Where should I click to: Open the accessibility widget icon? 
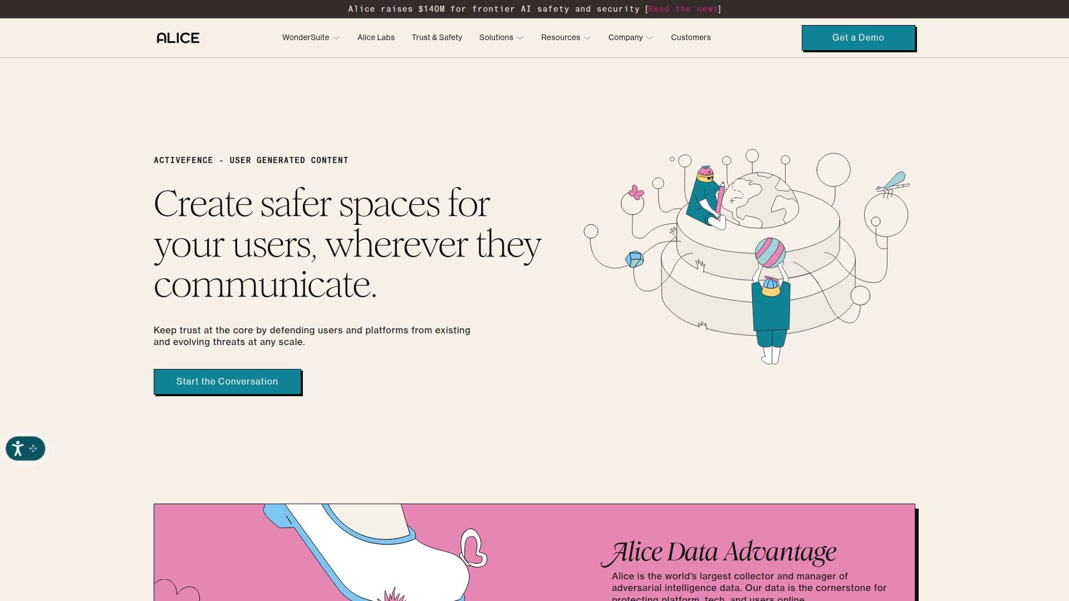click(25, 449)
